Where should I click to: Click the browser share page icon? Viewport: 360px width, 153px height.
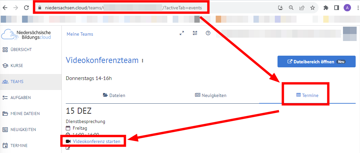pos(302,8)
